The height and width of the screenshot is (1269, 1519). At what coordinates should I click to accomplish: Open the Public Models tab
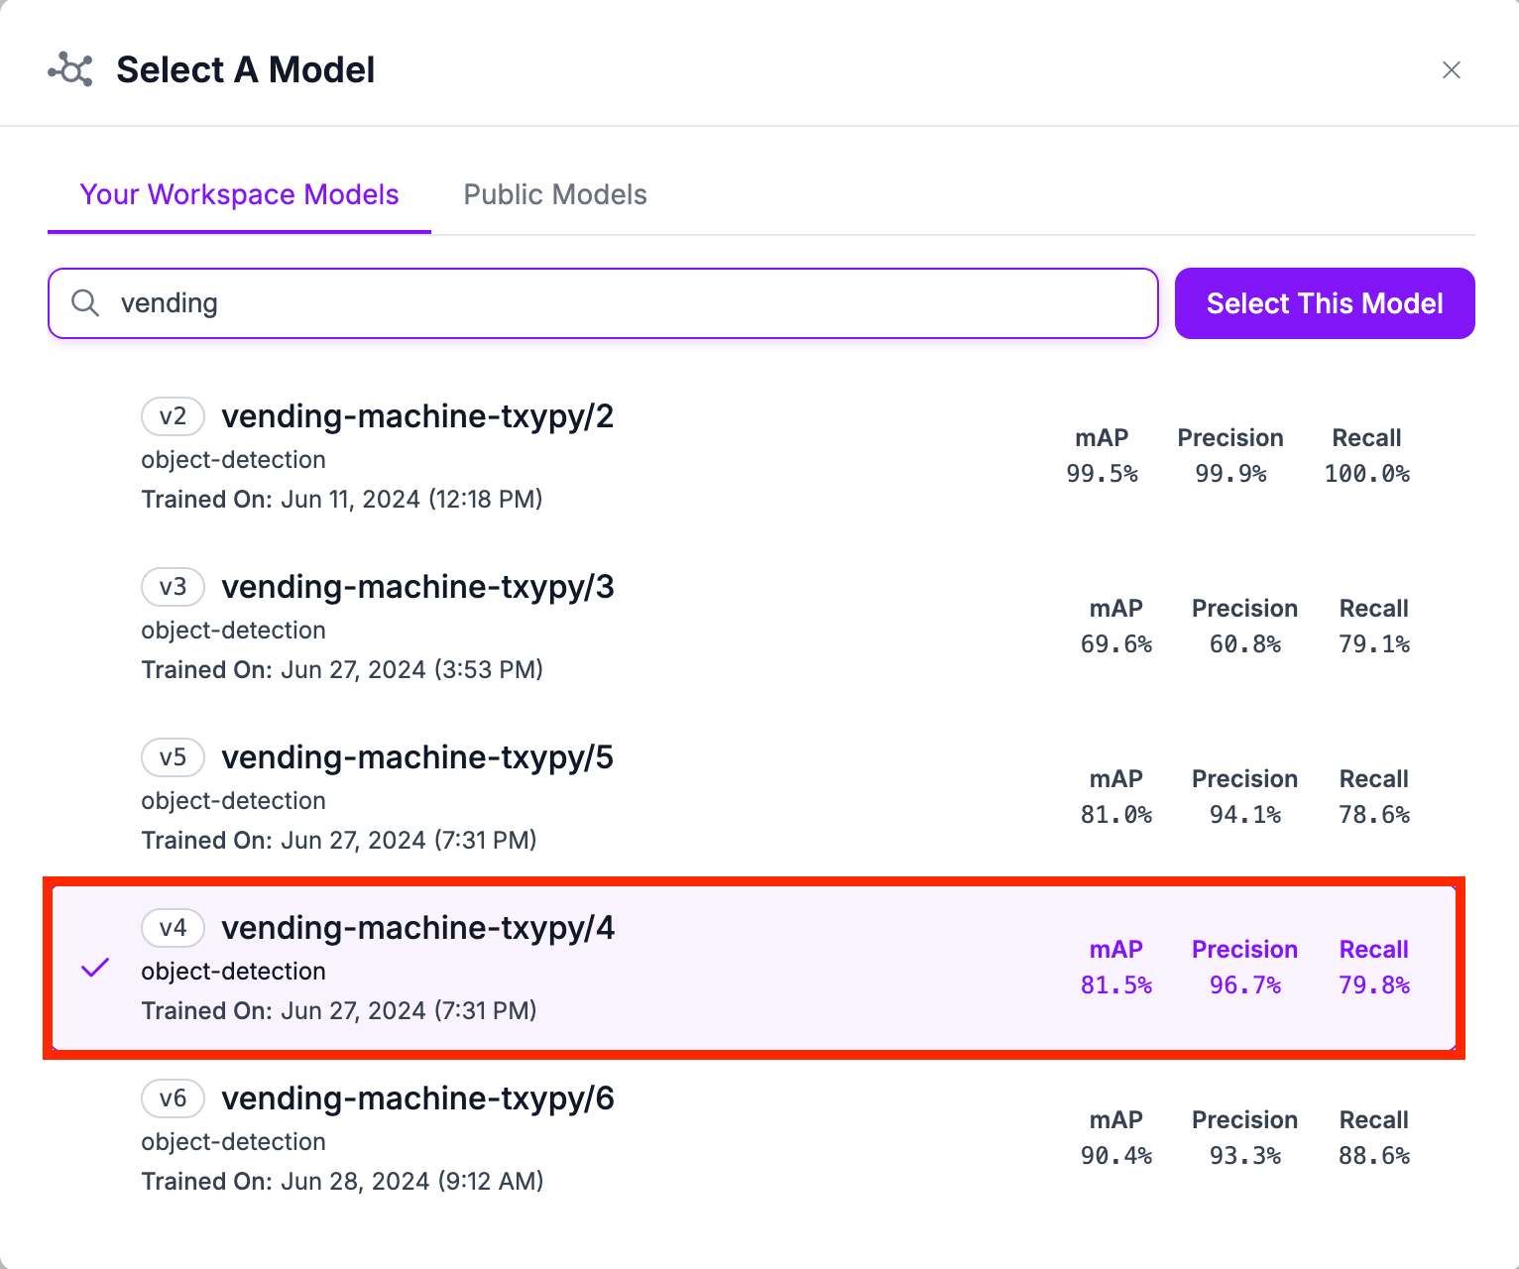555,194
